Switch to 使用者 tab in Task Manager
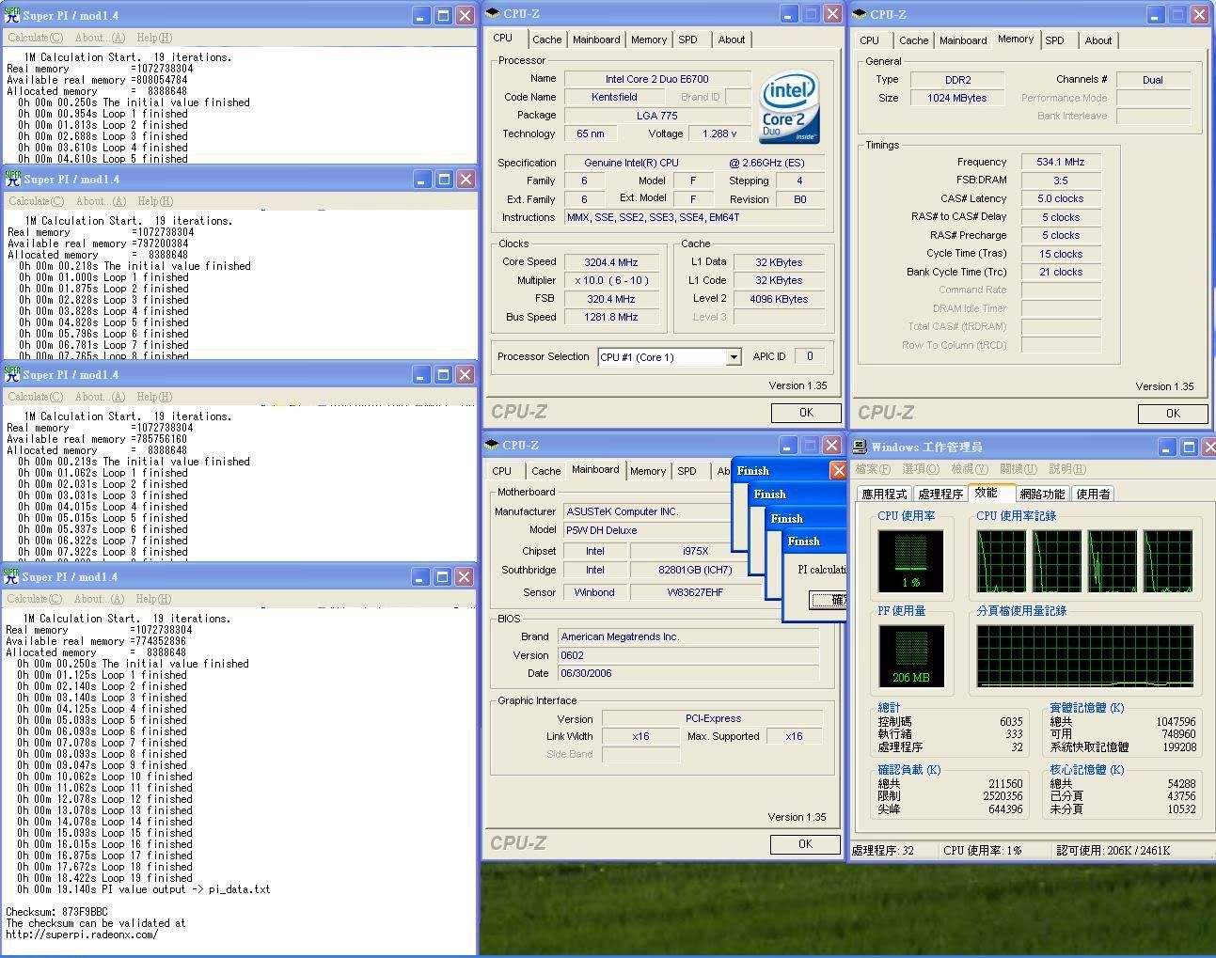1216x958 pixels. pos(1093,494)
